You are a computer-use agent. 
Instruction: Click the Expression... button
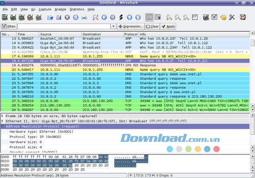click(131, 26)
